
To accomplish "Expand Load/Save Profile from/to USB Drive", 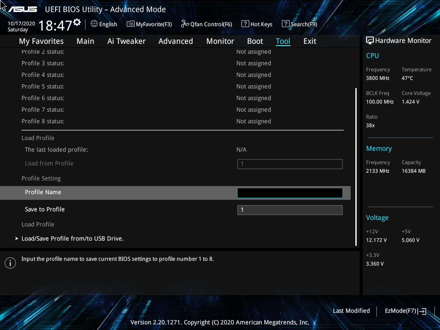I will 72,238.
